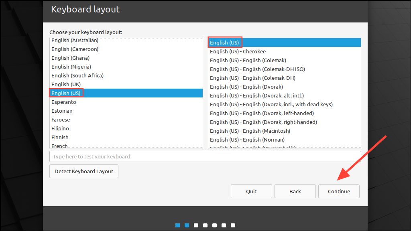
Task: Click Detect Keyboard Layout
Action: pos(83,171)
